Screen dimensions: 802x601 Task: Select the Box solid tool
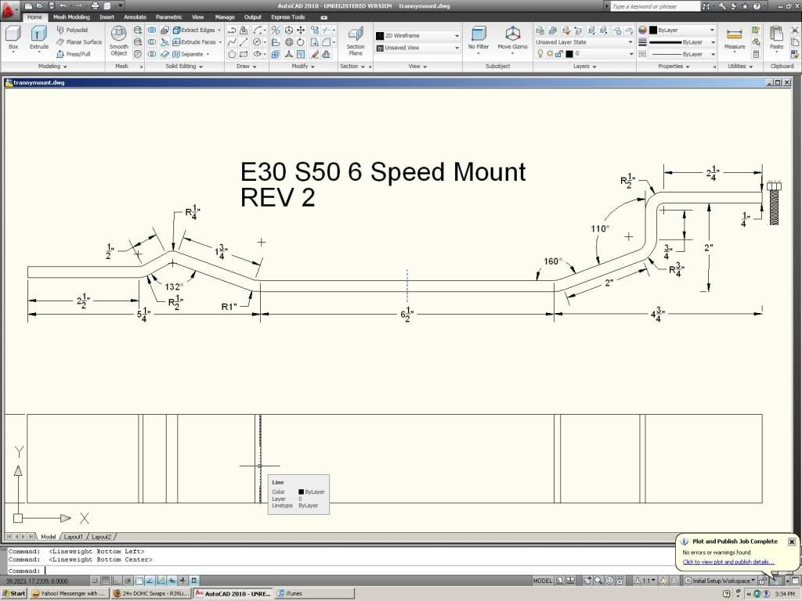(x=13, y=38)
